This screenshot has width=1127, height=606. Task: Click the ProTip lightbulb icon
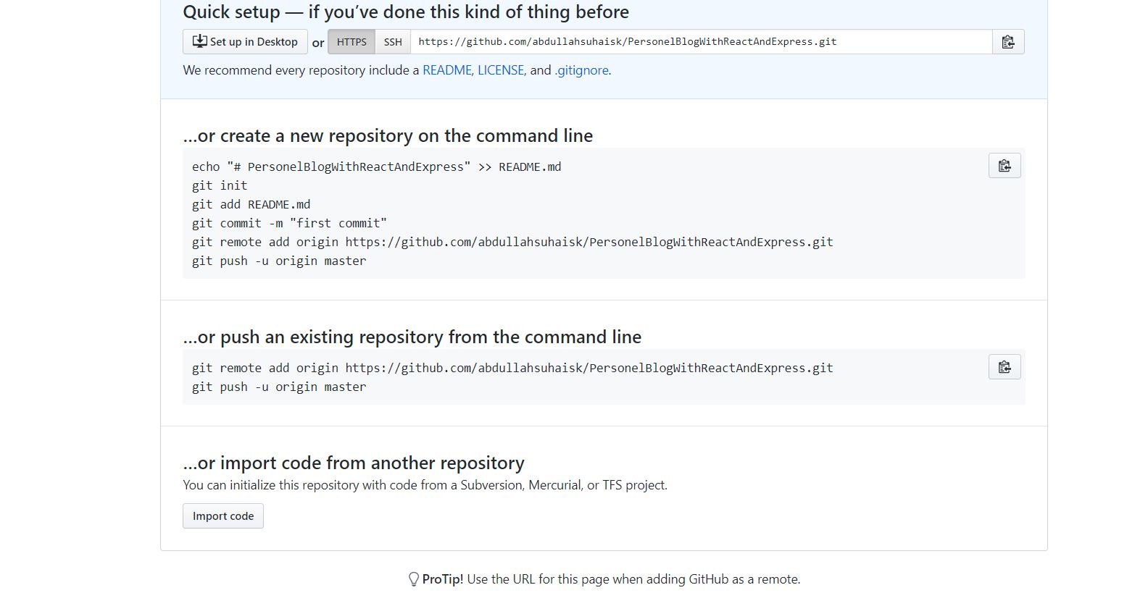click(x=414, y=579)
